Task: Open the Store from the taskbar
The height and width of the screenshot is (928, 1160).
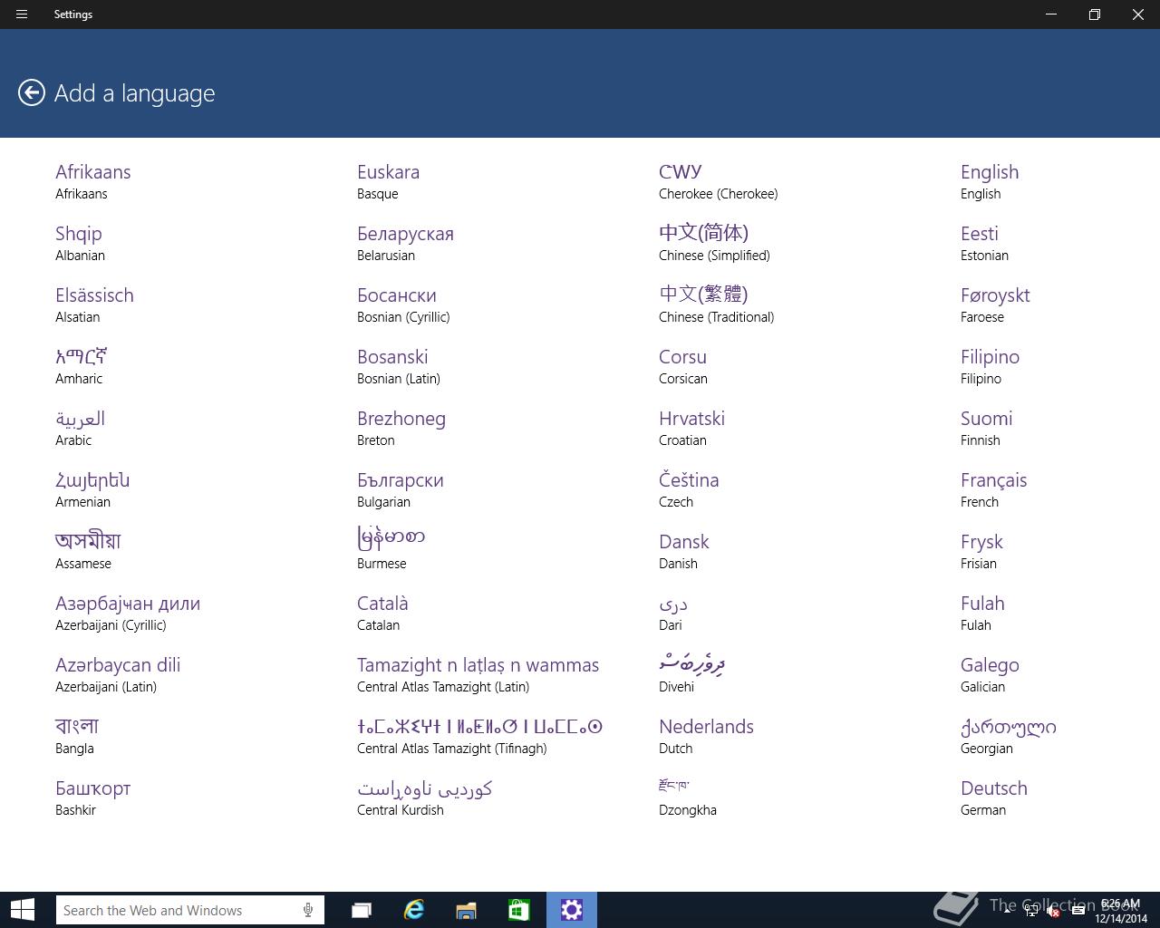Action: 518,910
